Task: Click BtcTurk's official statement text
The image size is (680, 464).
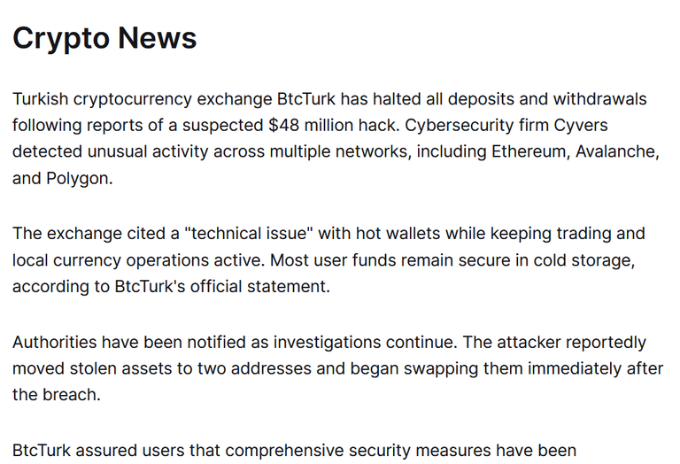Action: coord(222,287)
